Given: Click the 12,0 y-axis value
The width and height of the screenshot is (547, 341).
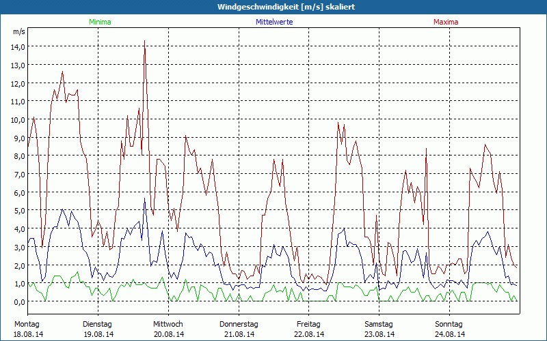Looking at the screenshot, I should (18, 83).
